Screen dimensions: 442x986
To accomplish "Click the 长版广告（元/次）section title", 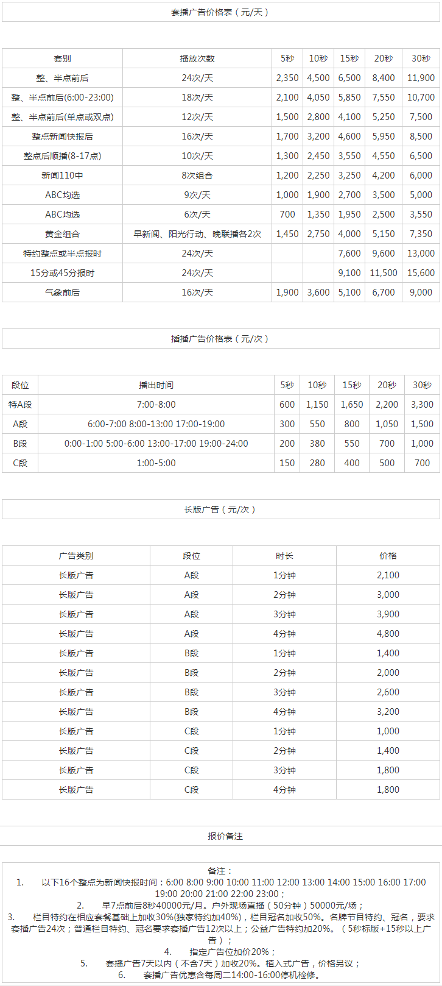I will pos(220,509).
